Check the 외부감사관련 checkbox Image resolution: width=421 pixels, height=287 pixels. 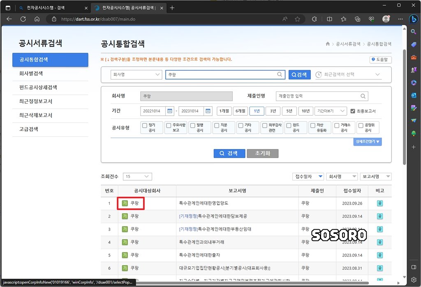click(x=265, y=125)
